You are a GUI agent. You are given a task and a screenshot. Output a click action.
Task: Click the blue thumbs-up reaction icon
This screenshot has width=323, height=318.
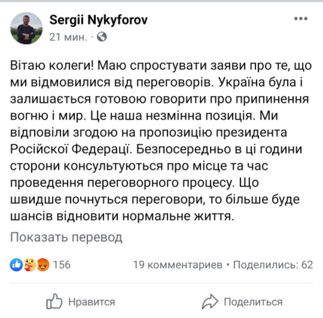click(16, 265)
